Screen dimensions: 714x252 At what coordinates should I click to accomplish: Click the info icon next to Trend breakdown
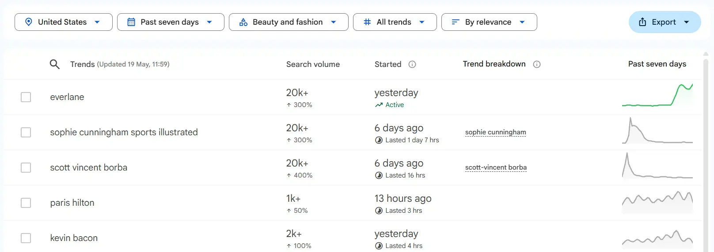(537, 64)
